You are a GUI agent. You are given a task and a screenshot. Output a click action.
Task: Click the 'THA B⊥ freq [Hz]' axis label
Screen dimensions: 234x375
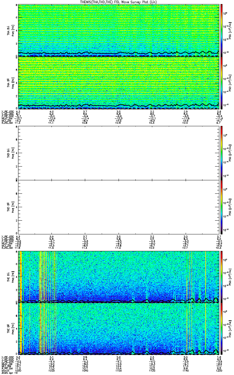click(10, 30)
